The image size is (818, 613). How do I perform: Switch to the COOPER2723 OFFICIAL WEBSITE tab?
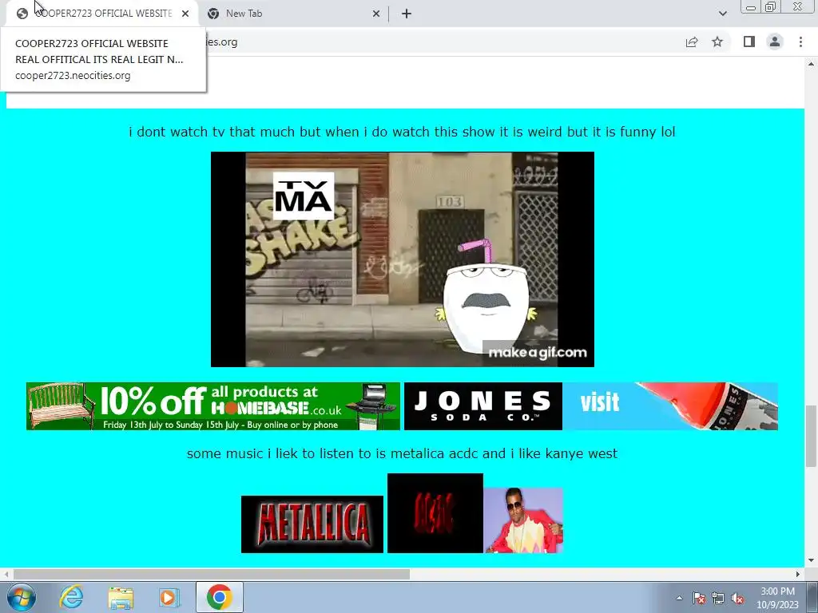pyautogui.click(x=101, y=14)
